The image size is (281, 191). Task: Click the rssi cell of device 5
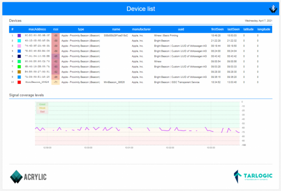pyautogui.click(x=55, y=56)
